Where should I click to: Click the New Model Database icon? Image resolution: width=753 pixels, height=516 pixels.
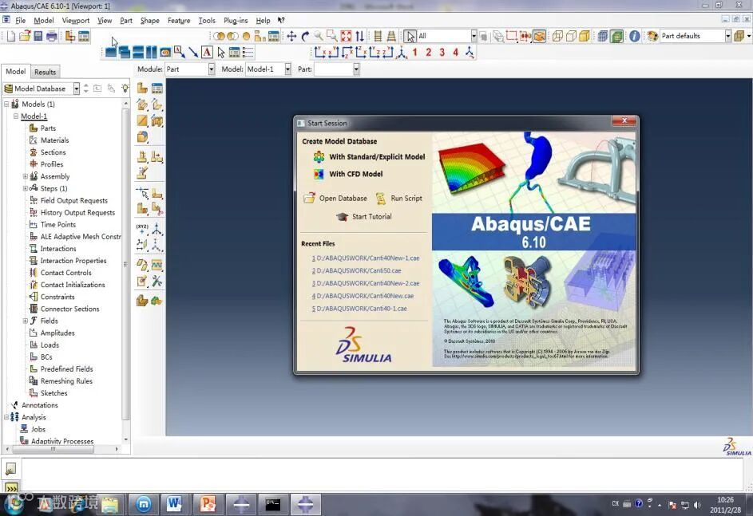point(11,36)
